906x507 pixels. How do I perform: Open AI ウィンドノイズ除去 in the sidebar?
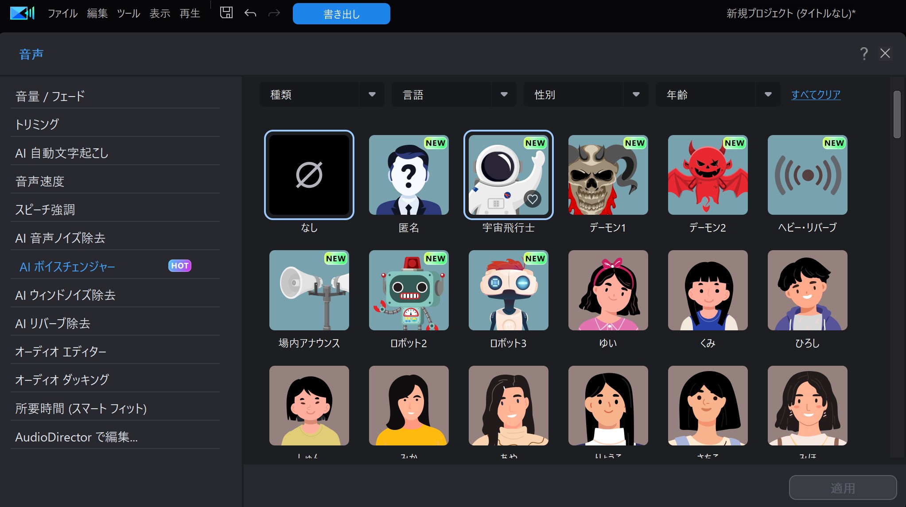[66, 295]
